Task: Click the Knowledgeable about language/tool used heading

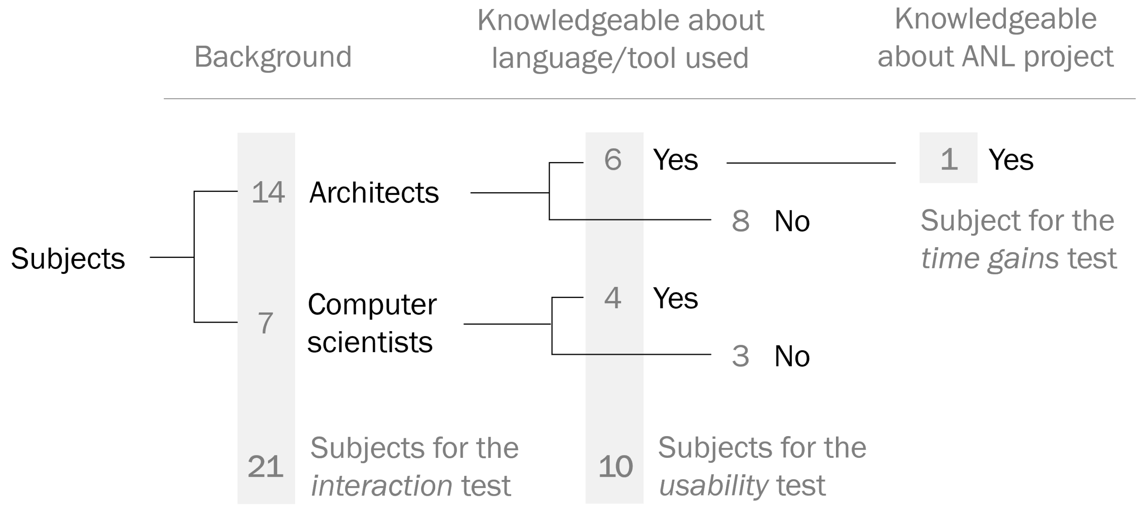Action: tap(620, 39)
